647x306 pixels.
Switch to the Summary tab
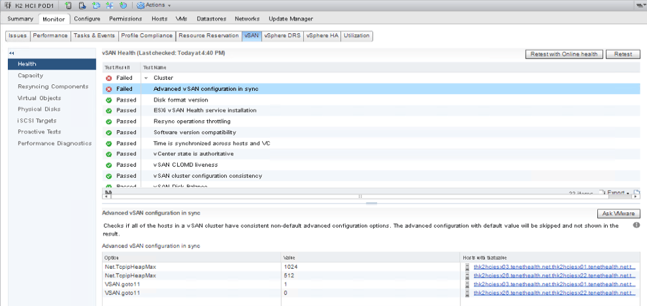[20, 19]
